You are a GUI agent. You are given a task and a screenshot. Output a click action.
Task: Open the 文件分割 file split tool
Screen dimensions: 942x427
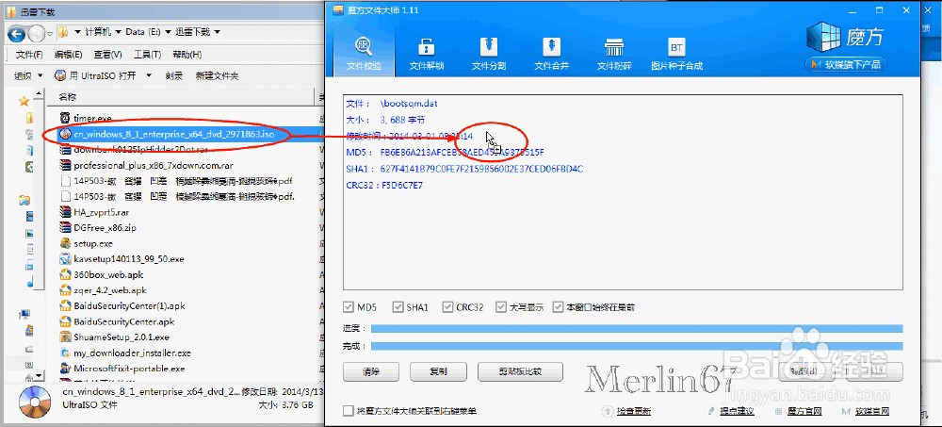(488, 54)
